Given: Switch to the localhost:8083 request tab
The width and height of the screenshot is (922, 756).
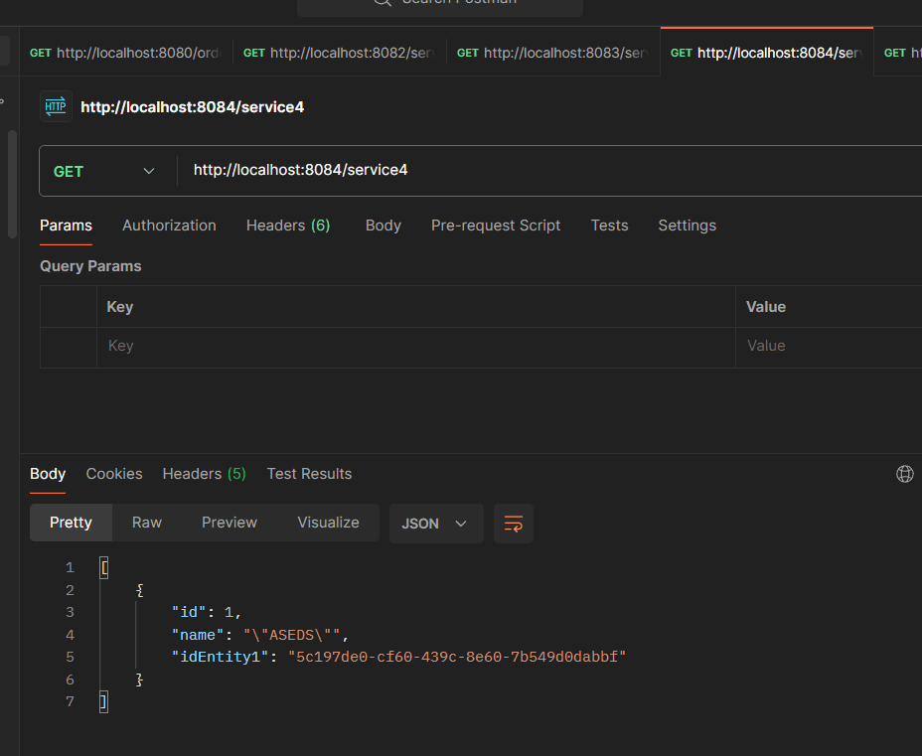Looking at the screenshot, I should click(x=552, y=53).
